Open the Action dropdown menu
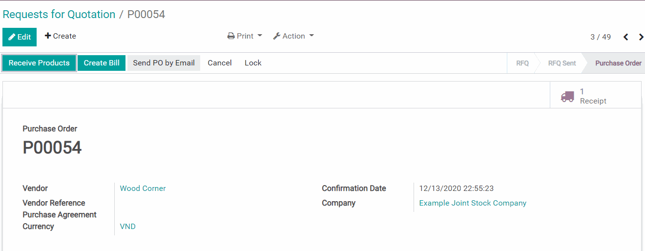The image size is (645, 251). click(x=294, y=36)
